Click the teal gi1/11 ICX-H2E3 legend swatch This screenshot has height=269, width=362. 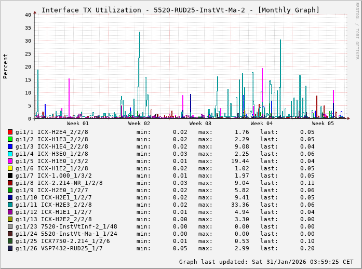(x=10, y=205)
